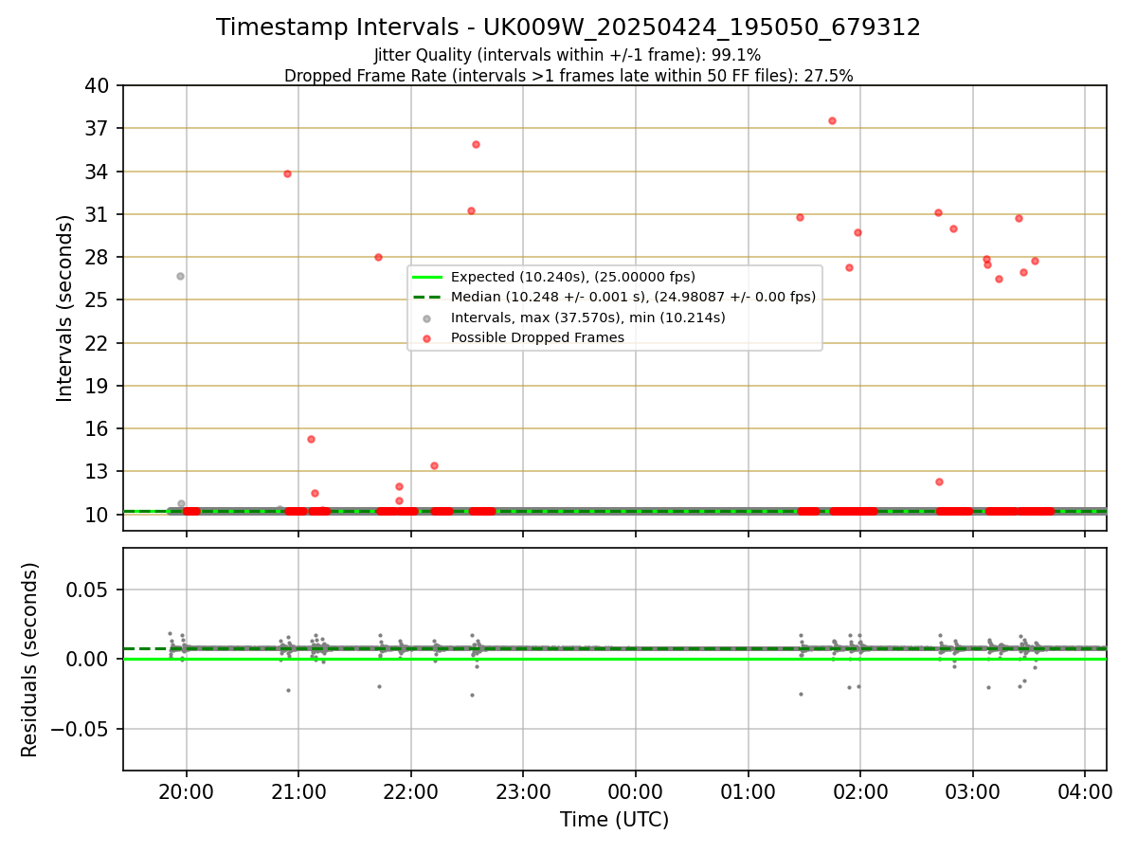The image size is (1137, 853).
Task: Select the red point at 28 seconds before 22:00
Action: tap(378, 257)
